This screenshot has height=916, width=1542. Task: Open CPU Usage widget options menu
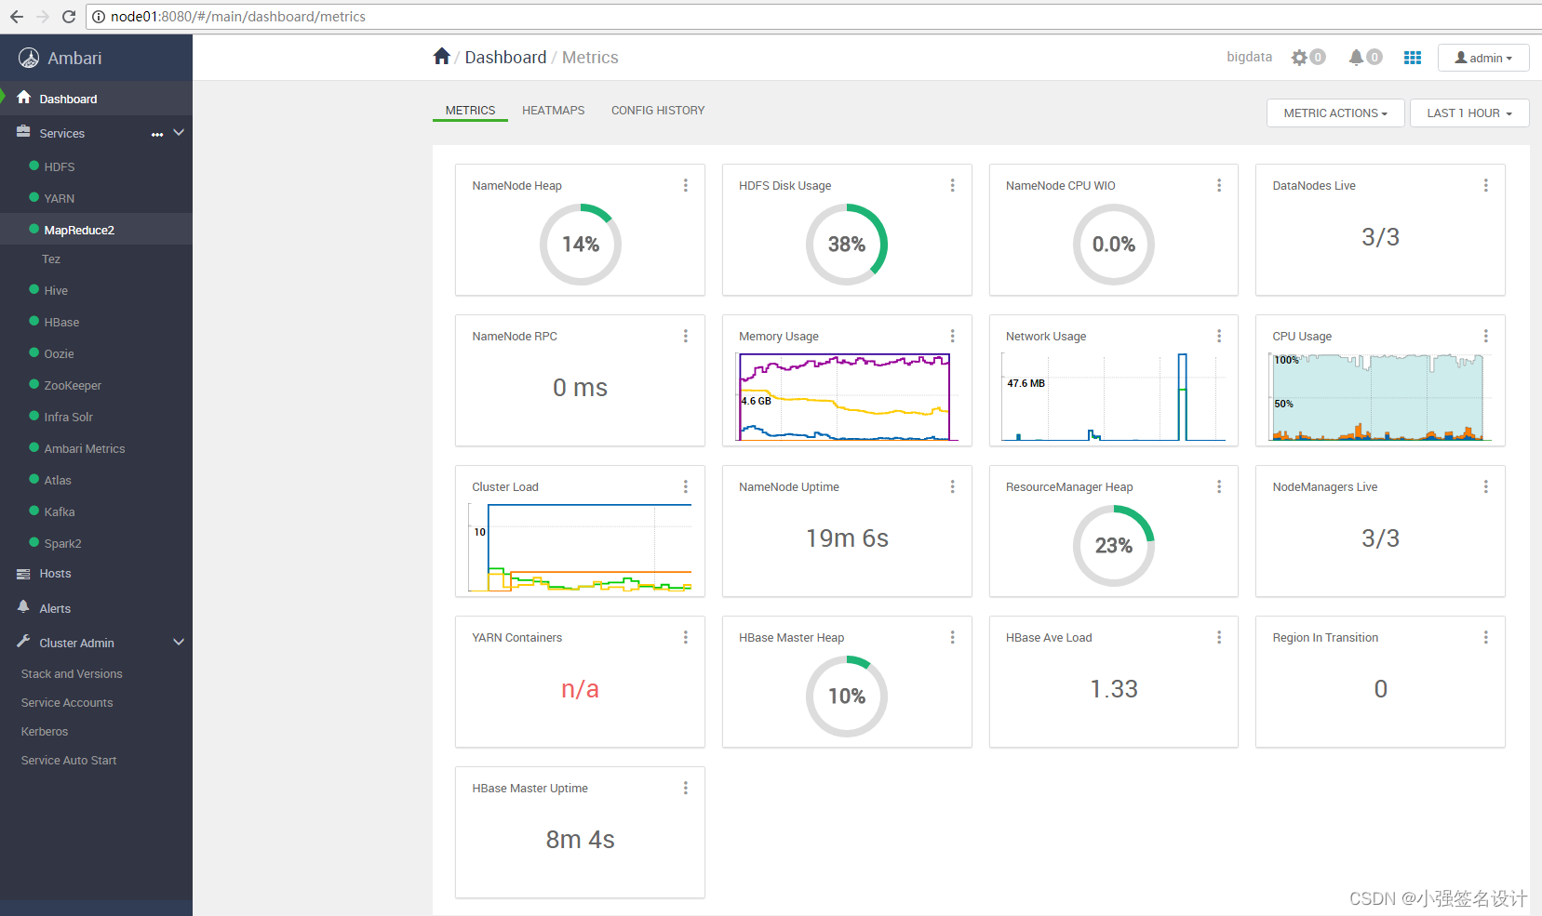tap(1486, 336)
